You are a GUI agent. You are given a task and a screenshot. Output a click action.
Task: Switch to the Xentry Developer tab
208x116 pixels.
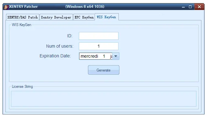(56, 17)
